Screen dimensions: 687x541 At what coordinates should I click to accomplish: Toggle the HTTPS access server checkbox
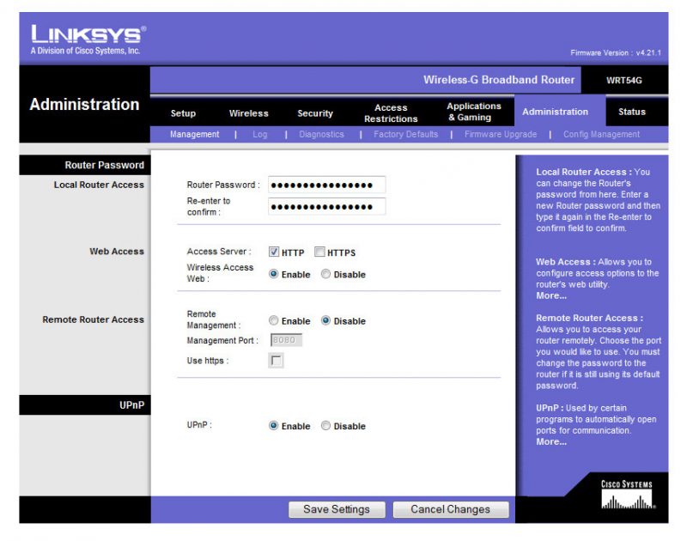[x=319, y=252]
